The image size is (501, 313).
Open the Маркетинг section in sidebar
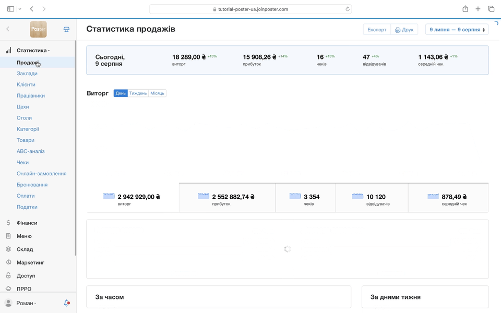pyautogui.click(x=30, y=262)
